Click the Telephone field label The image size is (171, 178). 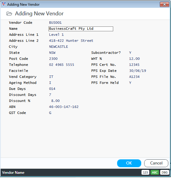19,65
